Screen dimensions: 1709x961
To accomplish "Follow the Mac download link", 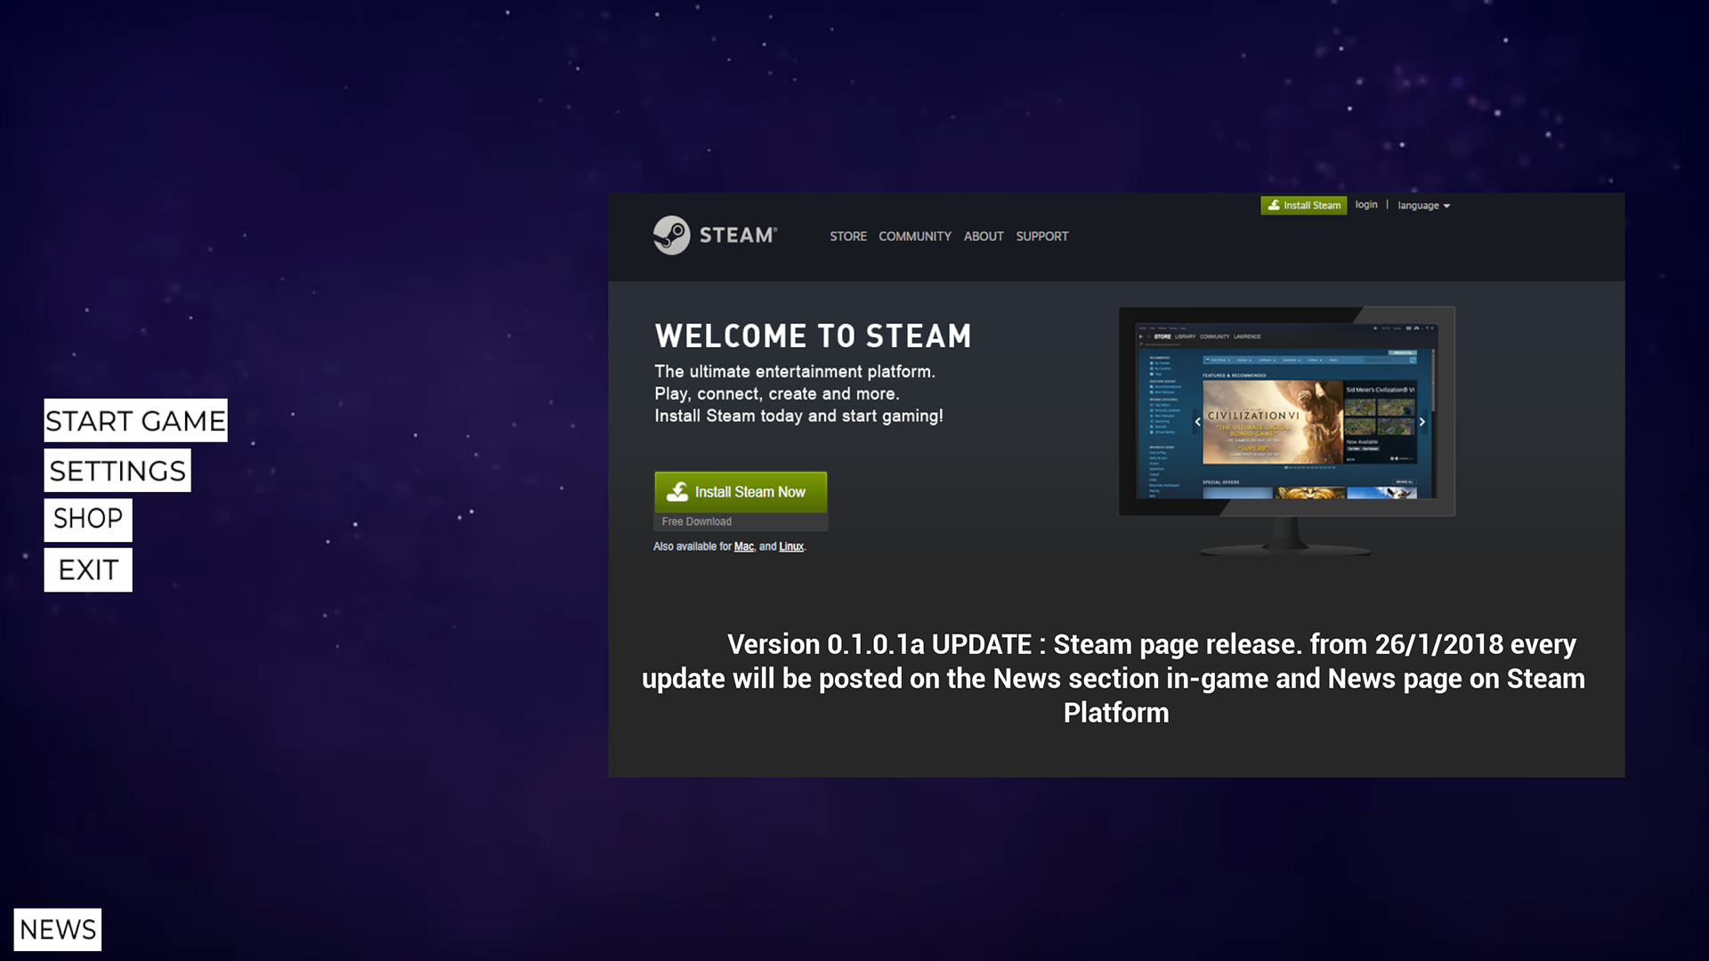I will (743, 547).
